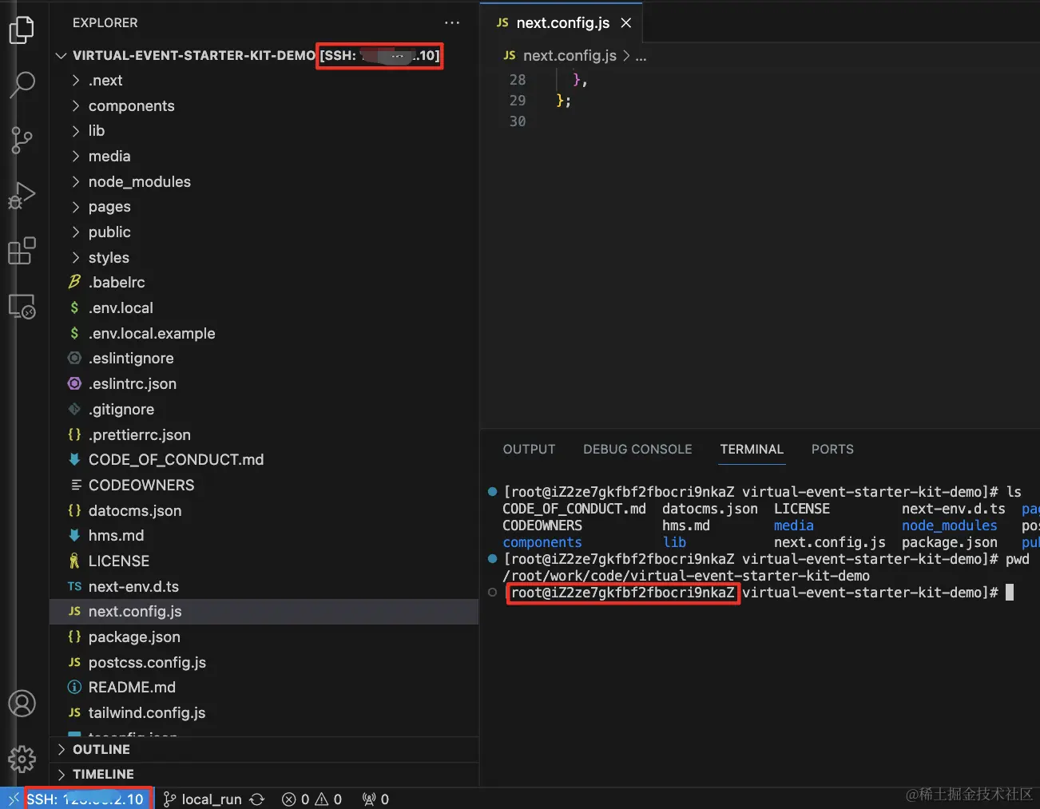
Task: Open the .prettierrc.json file
Action: pyautogui.click(x=264, y=435)
